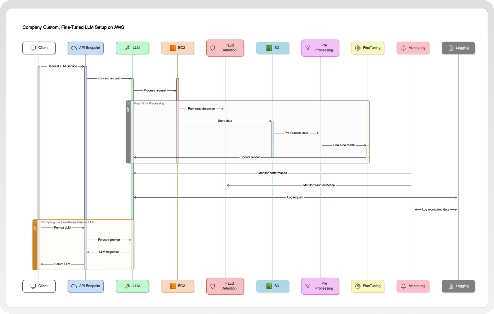Select the 'Run fraud detection' message label
This screenshot has height=314, width=494.
(x=201, y=109)
